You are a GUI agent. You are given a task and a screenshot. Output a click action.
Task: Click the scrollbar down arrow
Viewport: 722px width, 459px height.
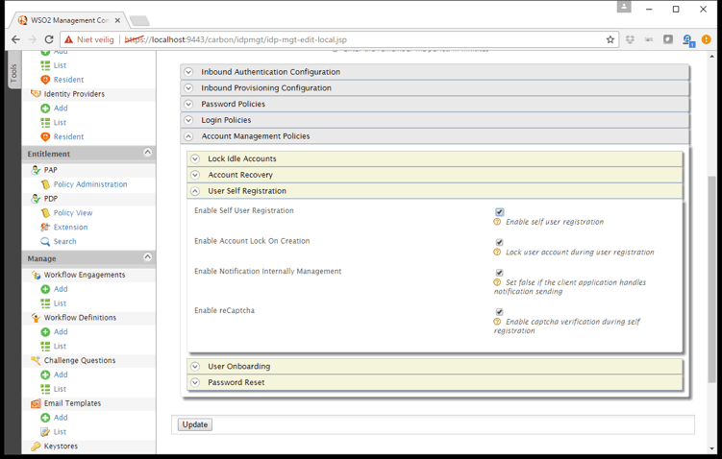711,448
